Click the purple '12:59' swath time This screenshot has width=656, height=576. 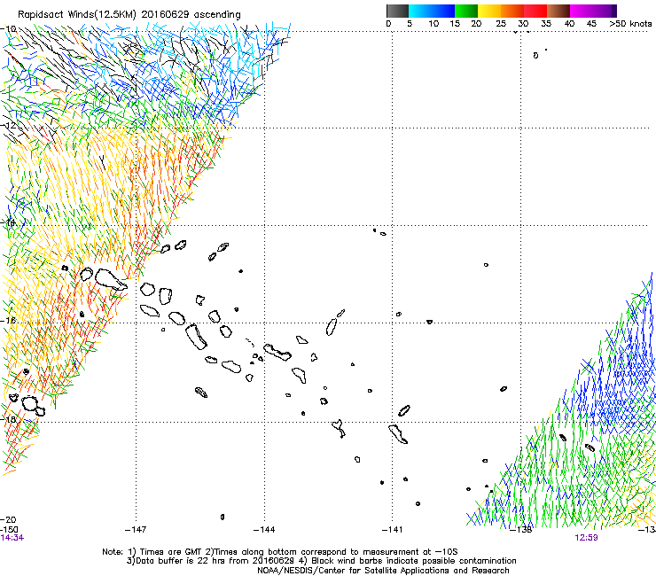[586, 538]
